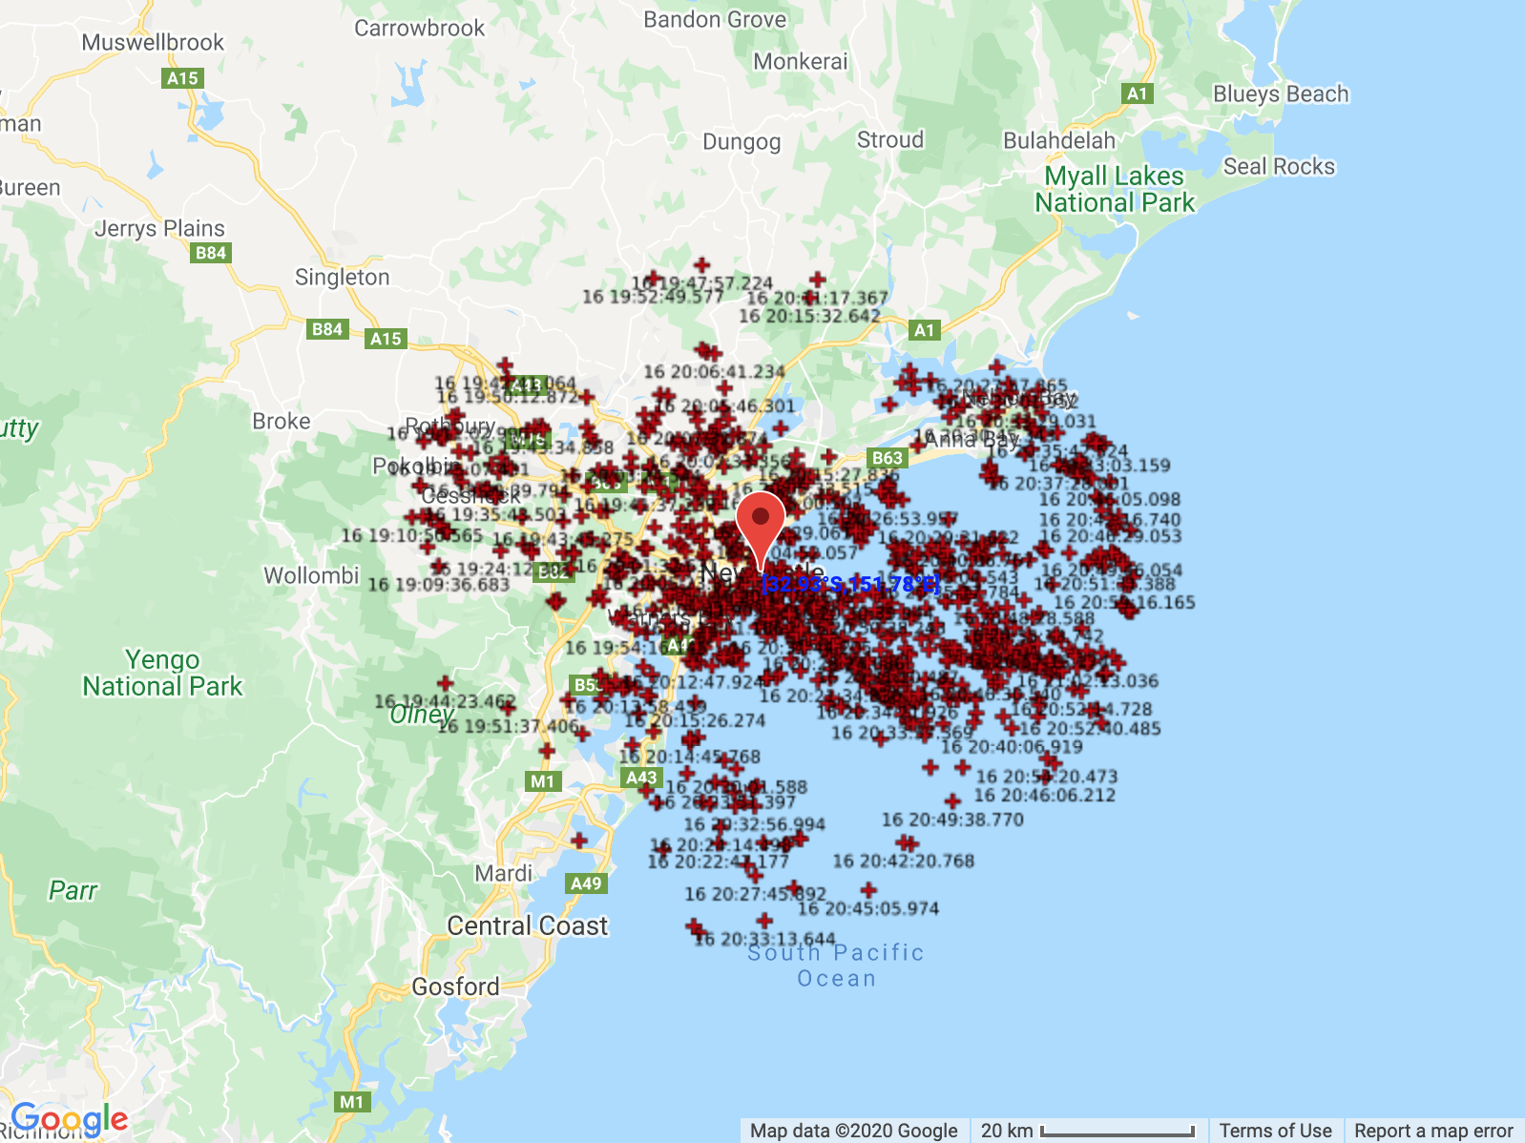Screen dimensions: 1525x1143
Task: Click the Parr park label
Action: (x=73, y=890)
